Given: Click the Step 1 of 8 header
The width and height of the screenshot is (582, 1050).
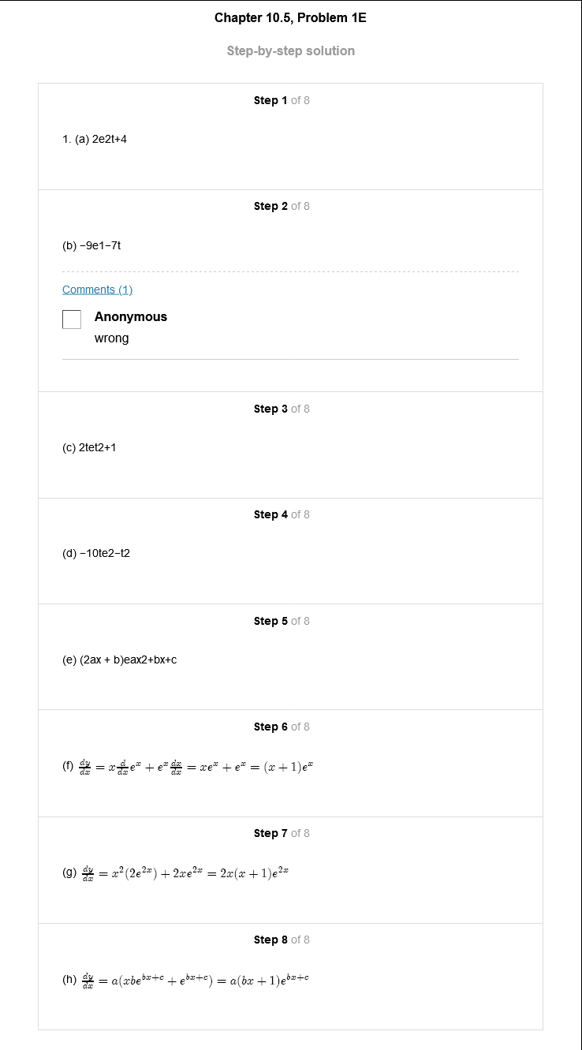Looking at the screenshot, I should (282, 100).
